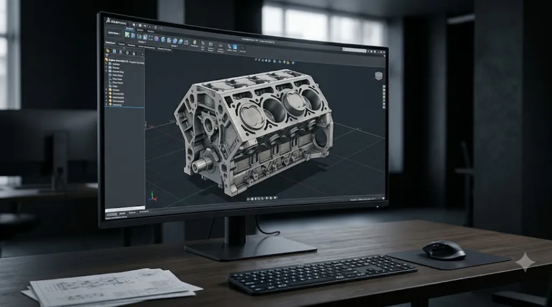Select the last gold component row in the tree

(114, 104)
